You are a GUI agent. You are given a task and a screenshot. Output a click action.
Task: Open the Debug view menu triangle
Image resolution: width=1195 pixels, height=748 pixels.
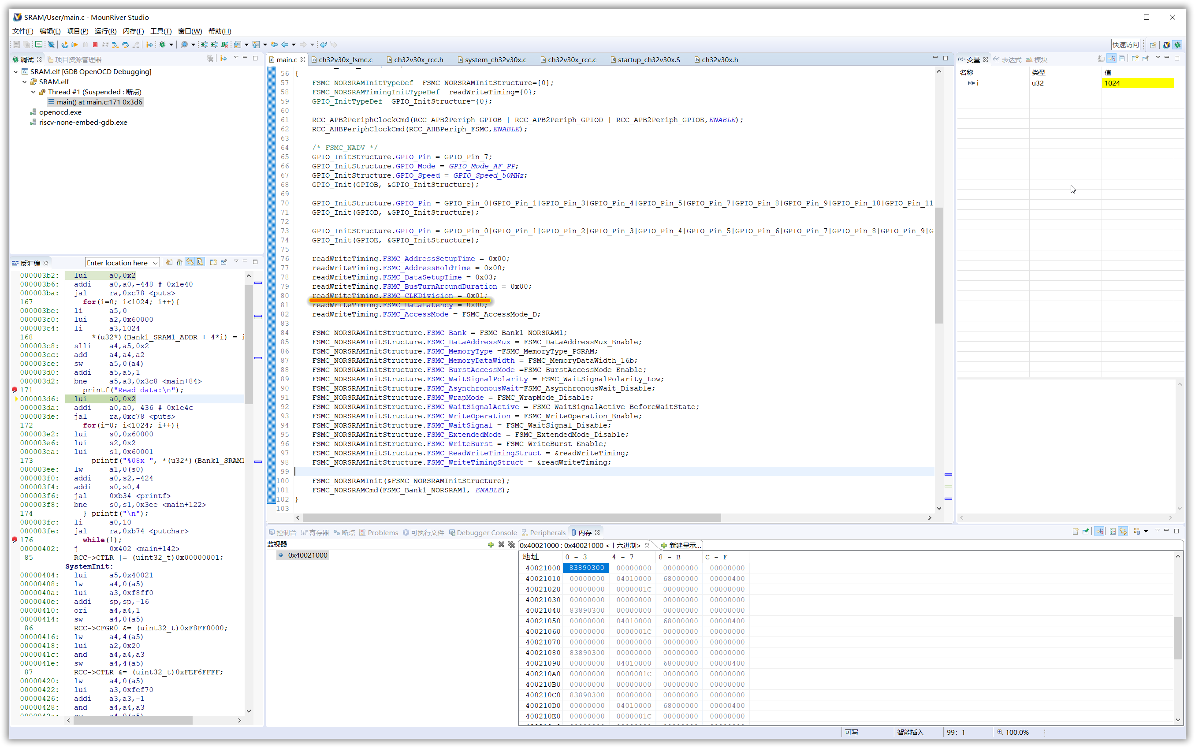coord(236,57)
